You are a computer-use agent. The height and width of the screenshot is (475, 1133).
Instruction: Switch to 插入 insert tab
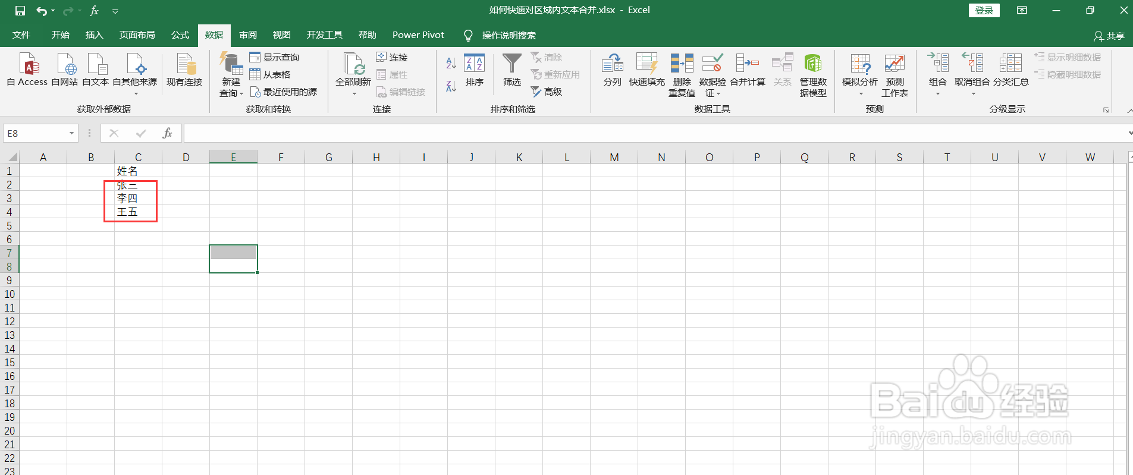tap(95, 35)
